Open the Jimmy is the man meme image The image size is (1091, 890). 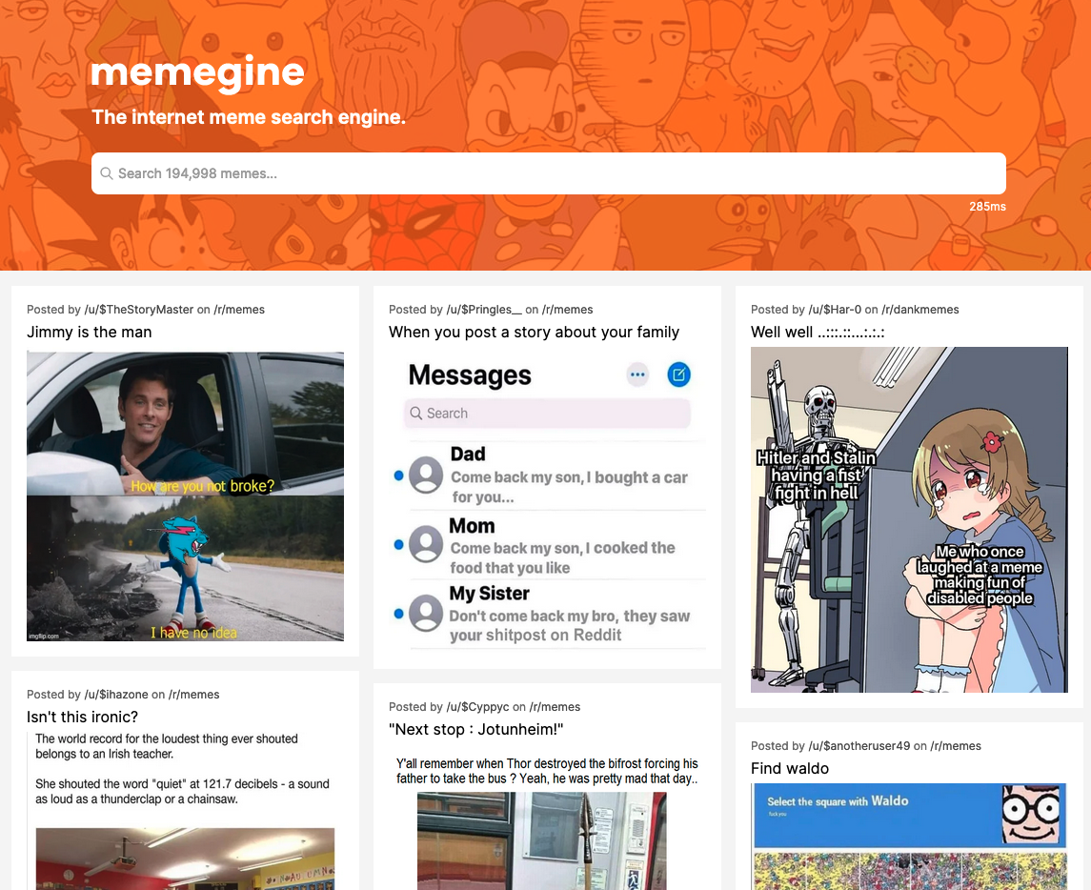click(x=185, y=496)
